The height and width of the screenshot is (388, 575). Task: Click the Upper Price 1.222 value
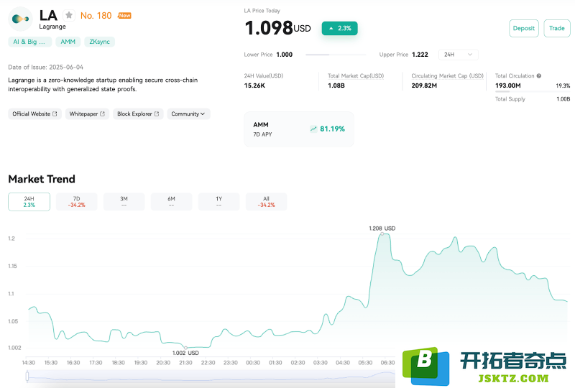point(420,55)
